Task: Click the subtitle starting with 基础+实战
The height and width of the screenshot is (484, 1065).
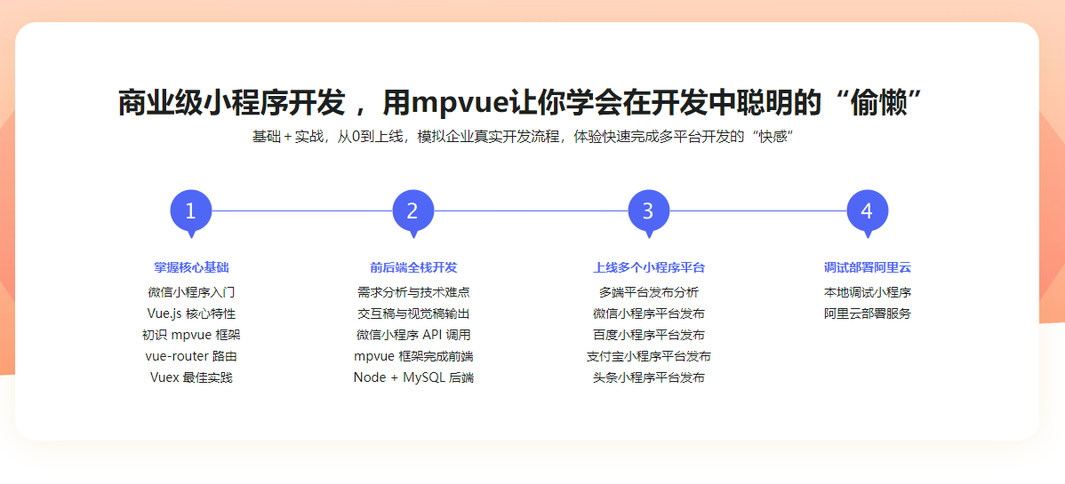Action: (x=522, y=137)
